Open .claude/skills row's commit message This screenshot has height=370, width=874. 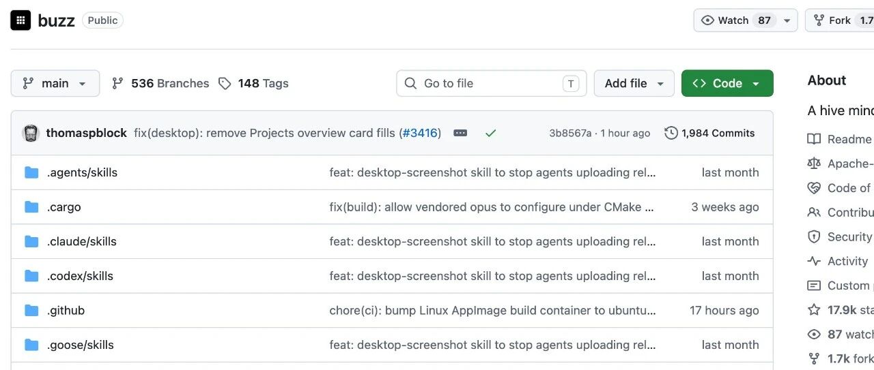click(492, 241)
